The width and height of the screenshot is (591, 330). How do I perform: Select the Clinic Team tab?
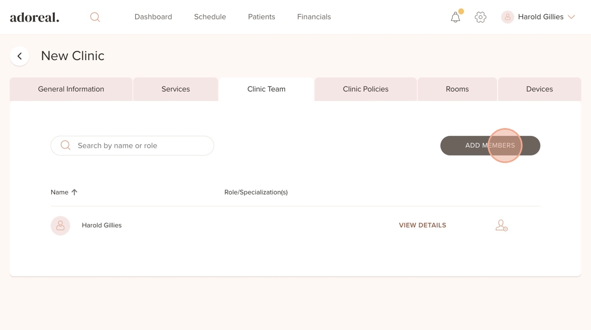(266, 89)
